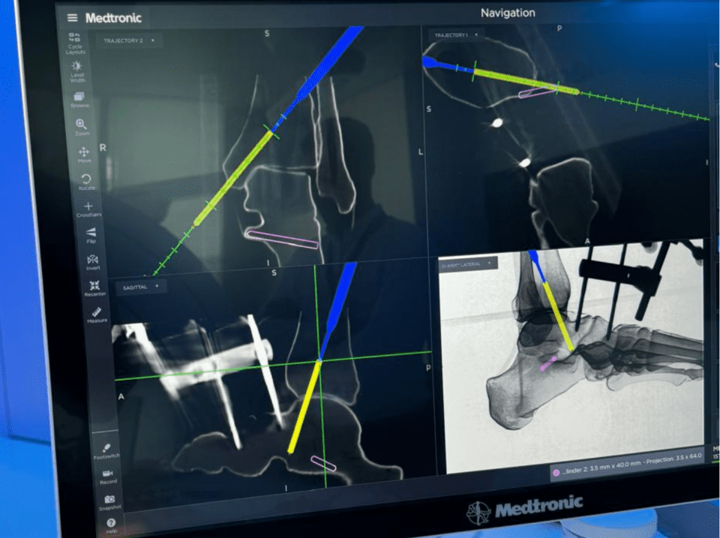This screenshot has height=538, width=720.
Task: Flip the image view
Action: pyautogui.click(x=91, y=233)
